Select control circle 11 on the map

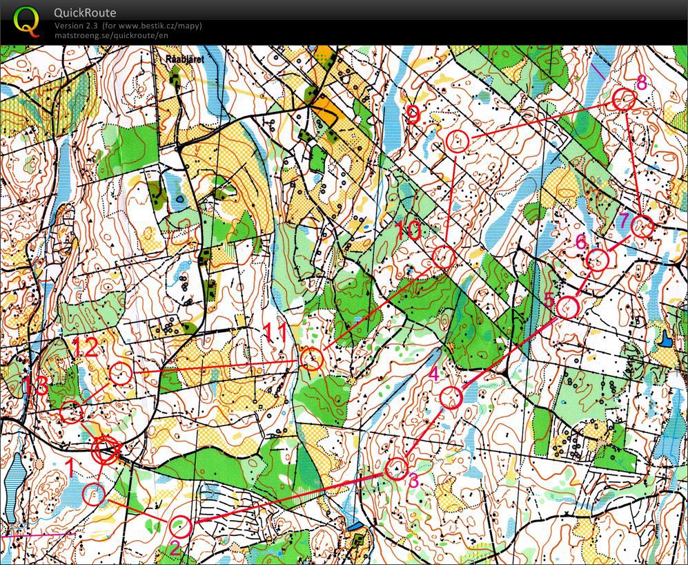click(311, 358)
